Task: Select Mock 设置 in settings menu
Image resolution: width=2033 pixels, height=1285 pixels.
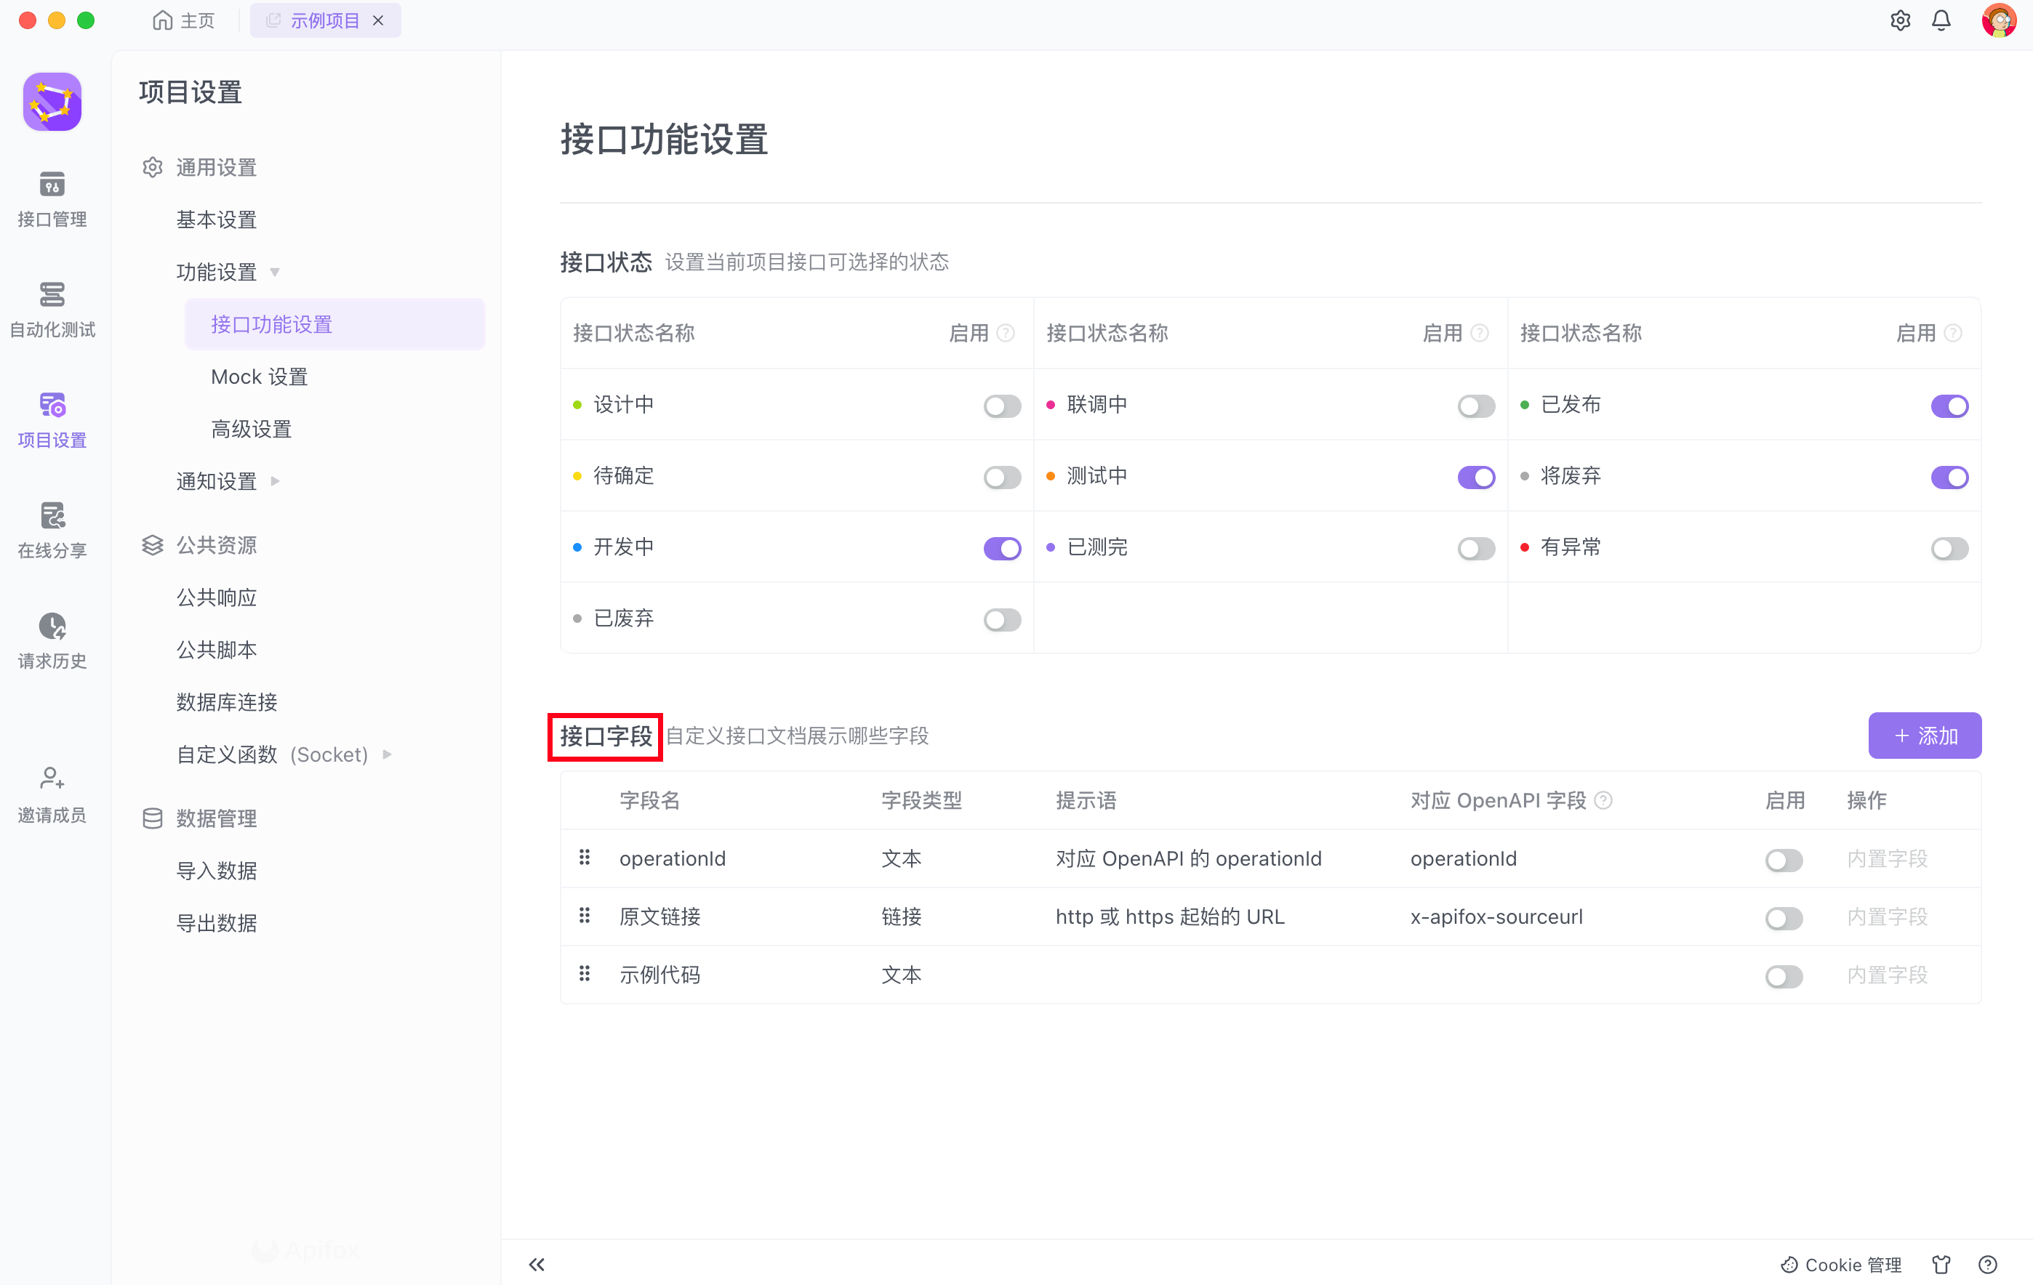Action: coord(259,376)
